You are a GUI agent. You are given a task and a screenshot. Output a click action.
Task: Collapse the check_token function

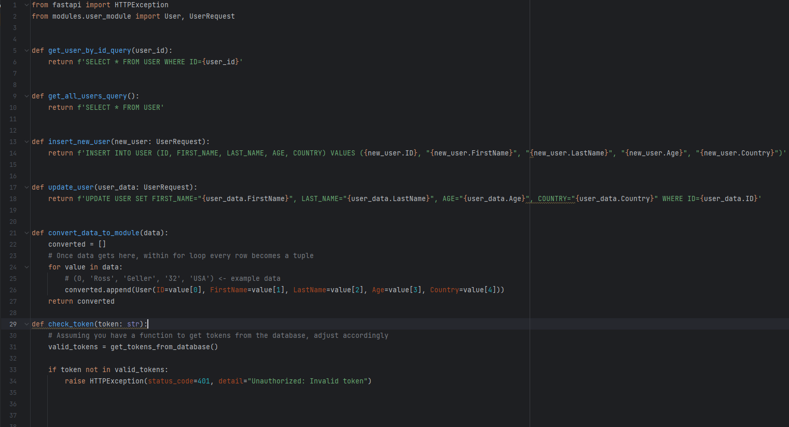click(26, 324)
